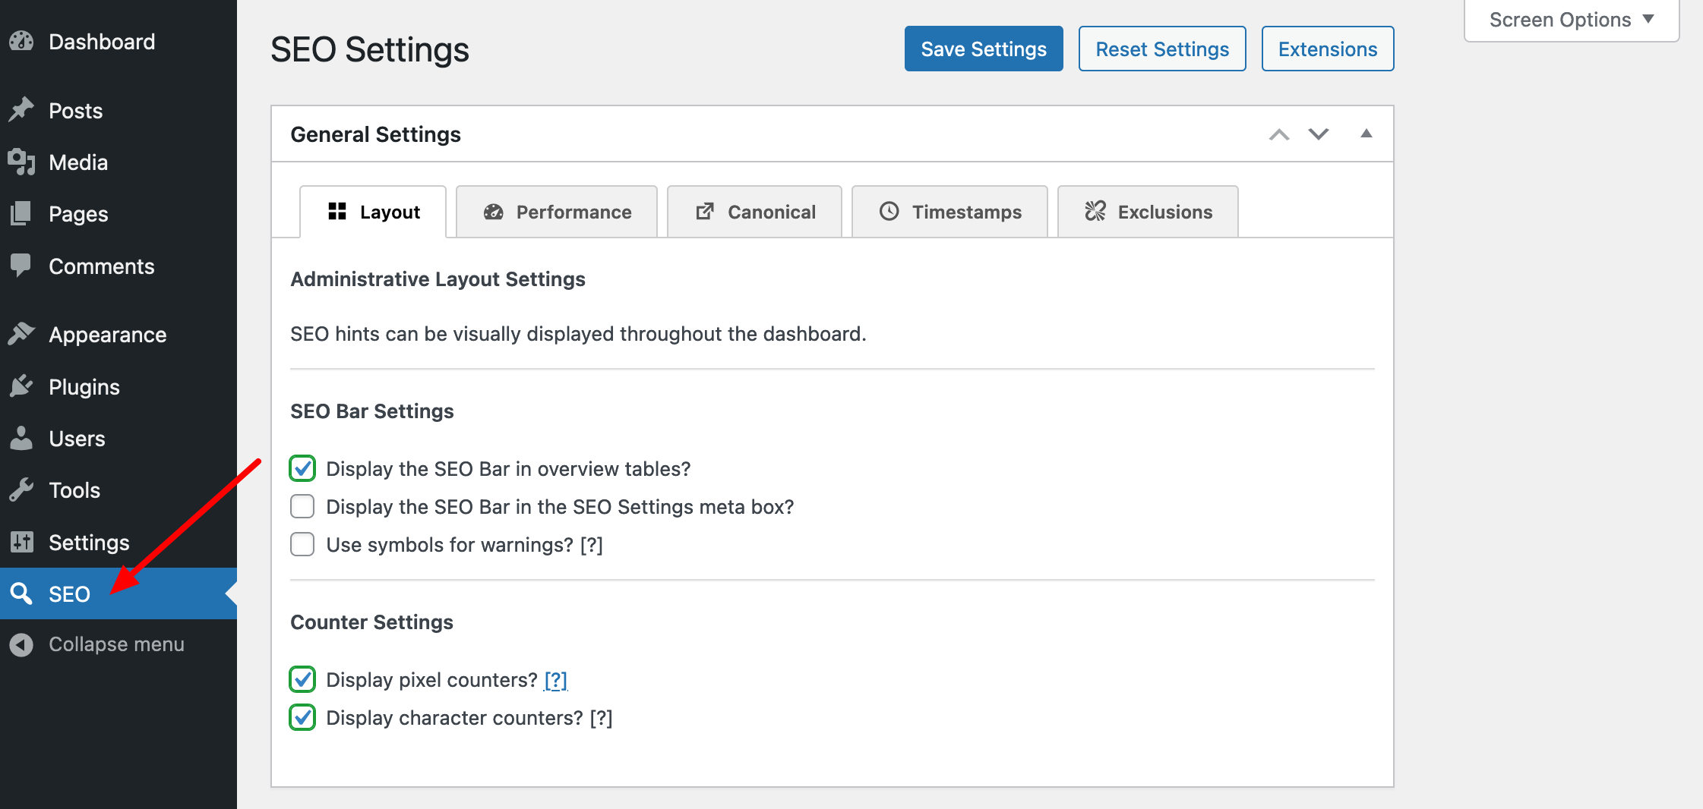Collapse the General Settings panel
Viewport: 1703px width, 809px height.
point(1366,134)
